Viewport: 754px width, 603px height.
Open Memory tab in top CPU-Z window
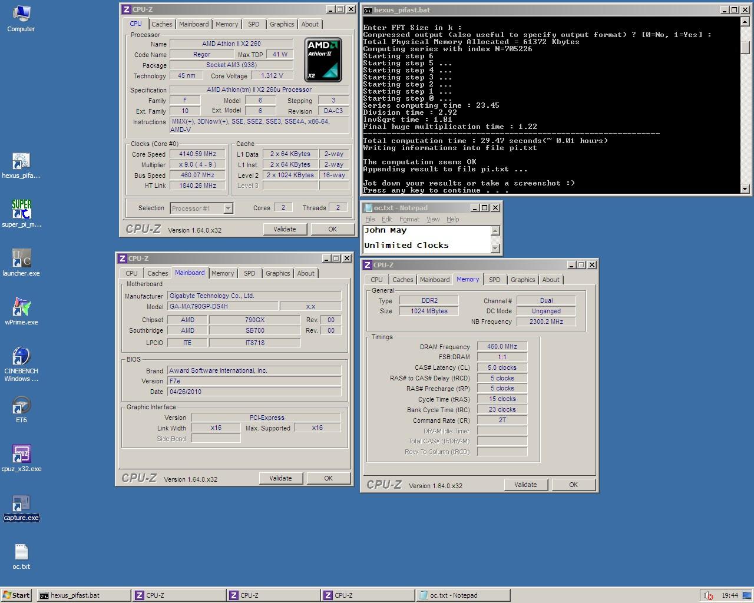tap(227, 24)
